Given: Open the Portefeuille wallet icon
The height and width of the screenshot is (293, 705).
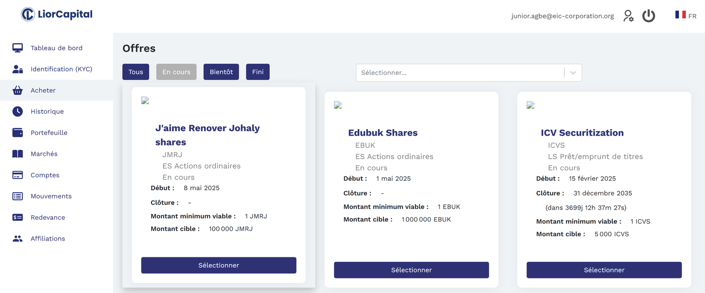Looking at the screenshot, I should click(18, 133).
